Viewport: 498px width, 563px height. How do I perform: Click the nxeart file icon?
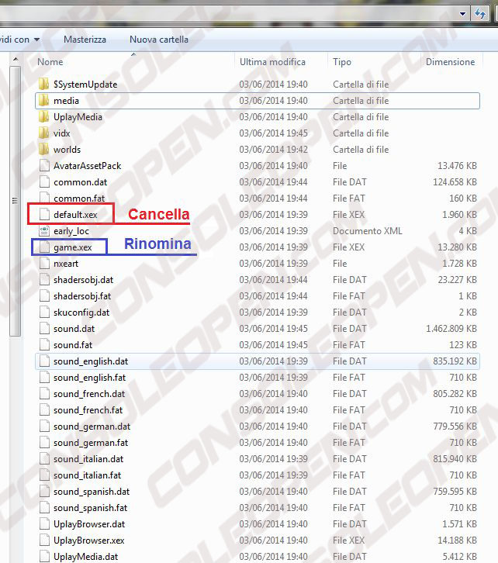click(44, 263)
